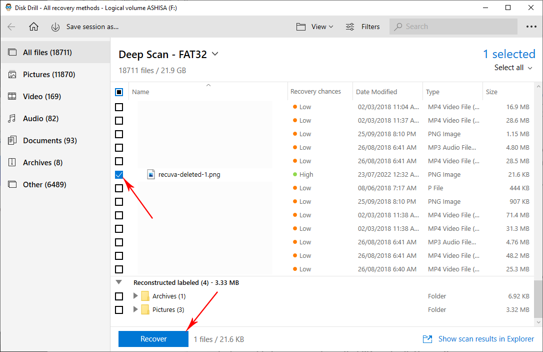Click the 21.6 KB size cell
This screenshot has height=352, width=543.
click(518, 174)
